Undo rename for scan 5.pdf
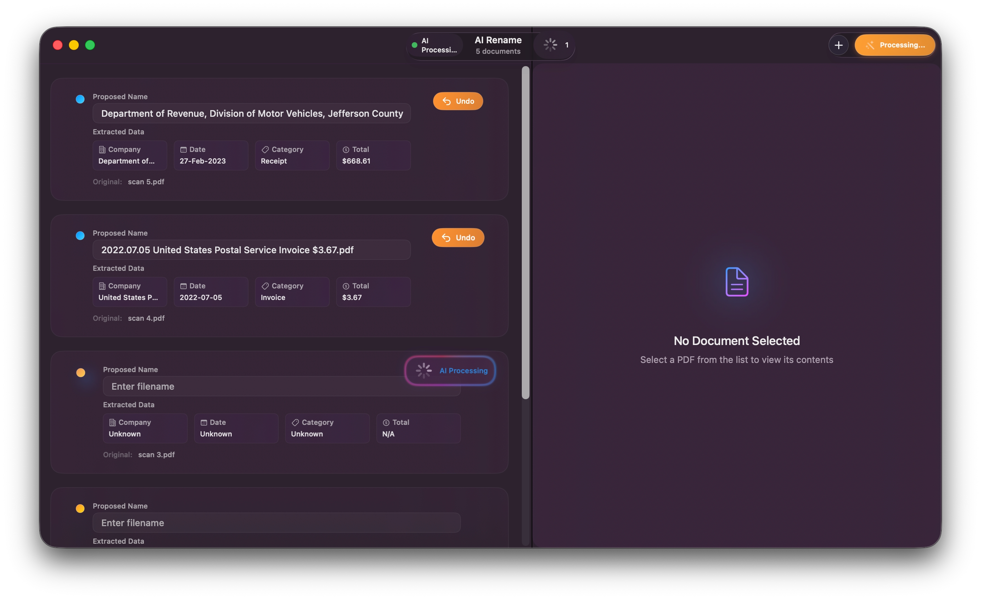This screenshot has width=981, height=600. click(x=458, y=101)
